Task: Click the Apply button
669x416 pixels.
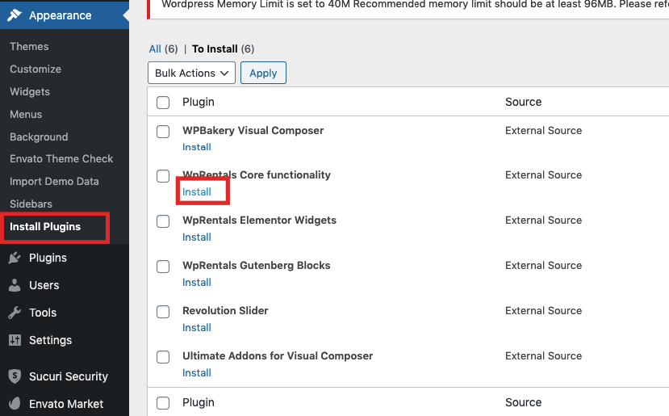Action: [263, 73]
